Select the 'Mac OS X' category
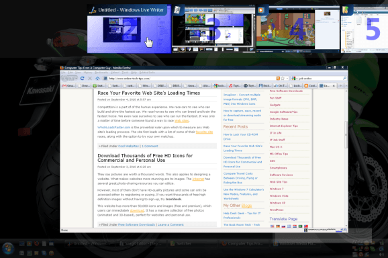Image resolution: width=388 pixels, height=258 pixels. [276, 147]
